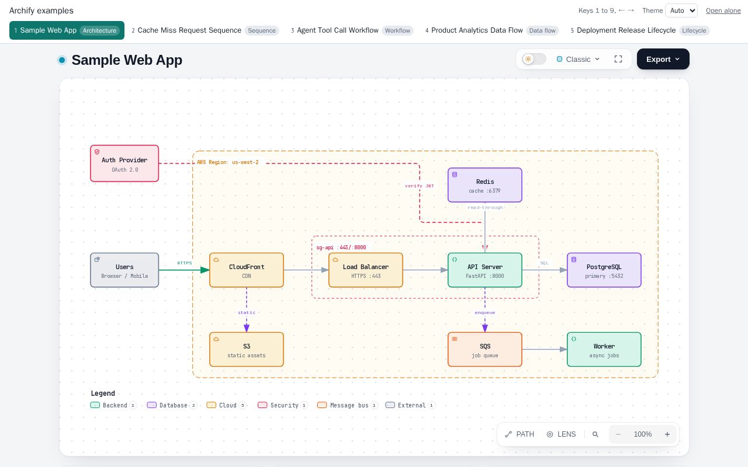Click the "sg-api :443/:8000" group label
The height and width of the screenshot is (467, 748).
(341, 248)
